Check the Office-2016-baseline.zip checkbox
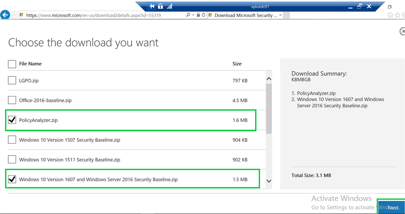 [12, 101]
